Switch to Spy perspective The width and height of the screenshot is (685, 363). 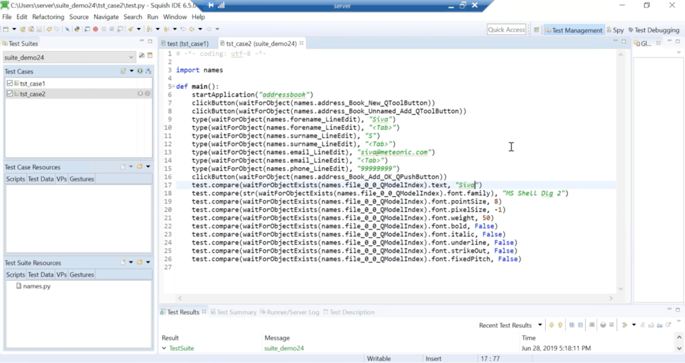pos(615,30)
